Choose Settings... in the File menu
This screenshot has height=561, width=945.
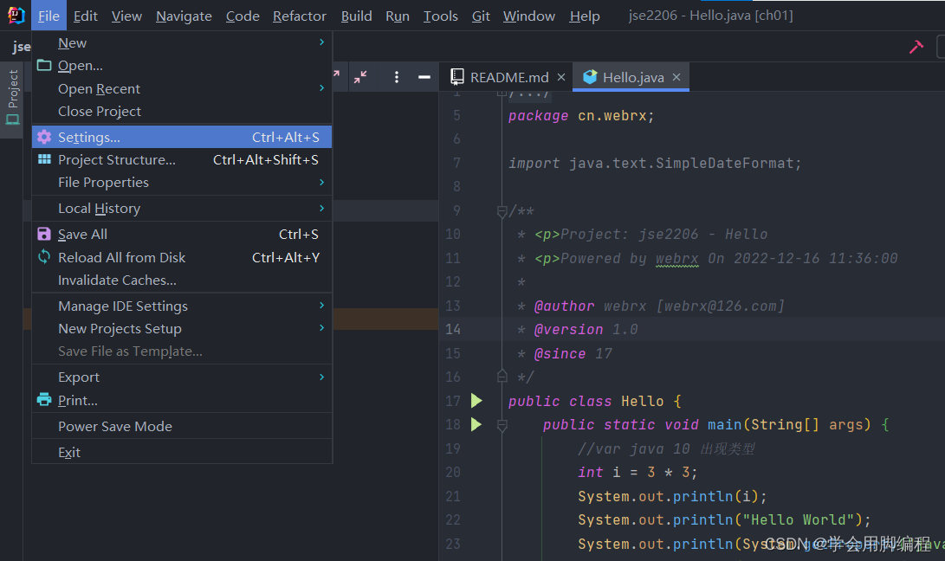tap(182, 138)
